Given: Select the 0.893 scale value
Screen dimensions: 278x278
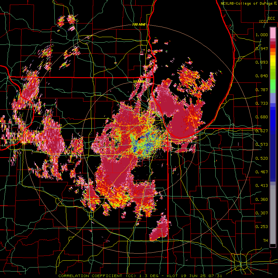Looking at the screenshot, I should click(x=262, y=62).
